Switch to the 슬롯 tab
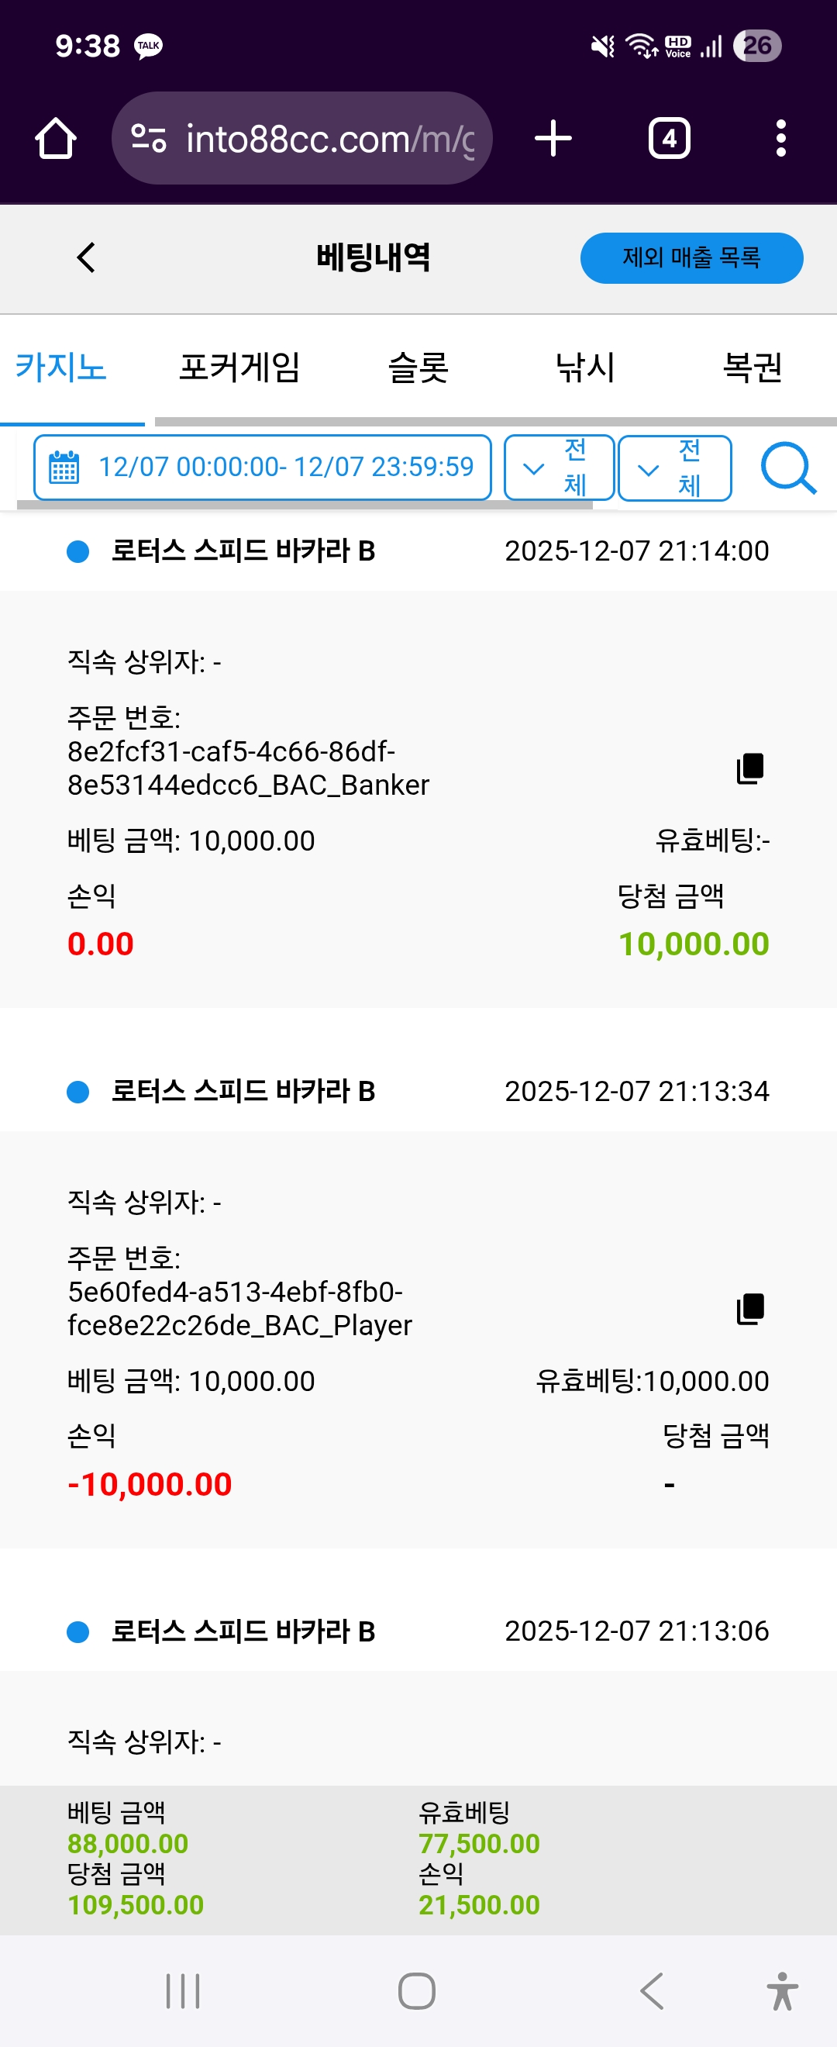837x2047 pixels. (418, 368)
